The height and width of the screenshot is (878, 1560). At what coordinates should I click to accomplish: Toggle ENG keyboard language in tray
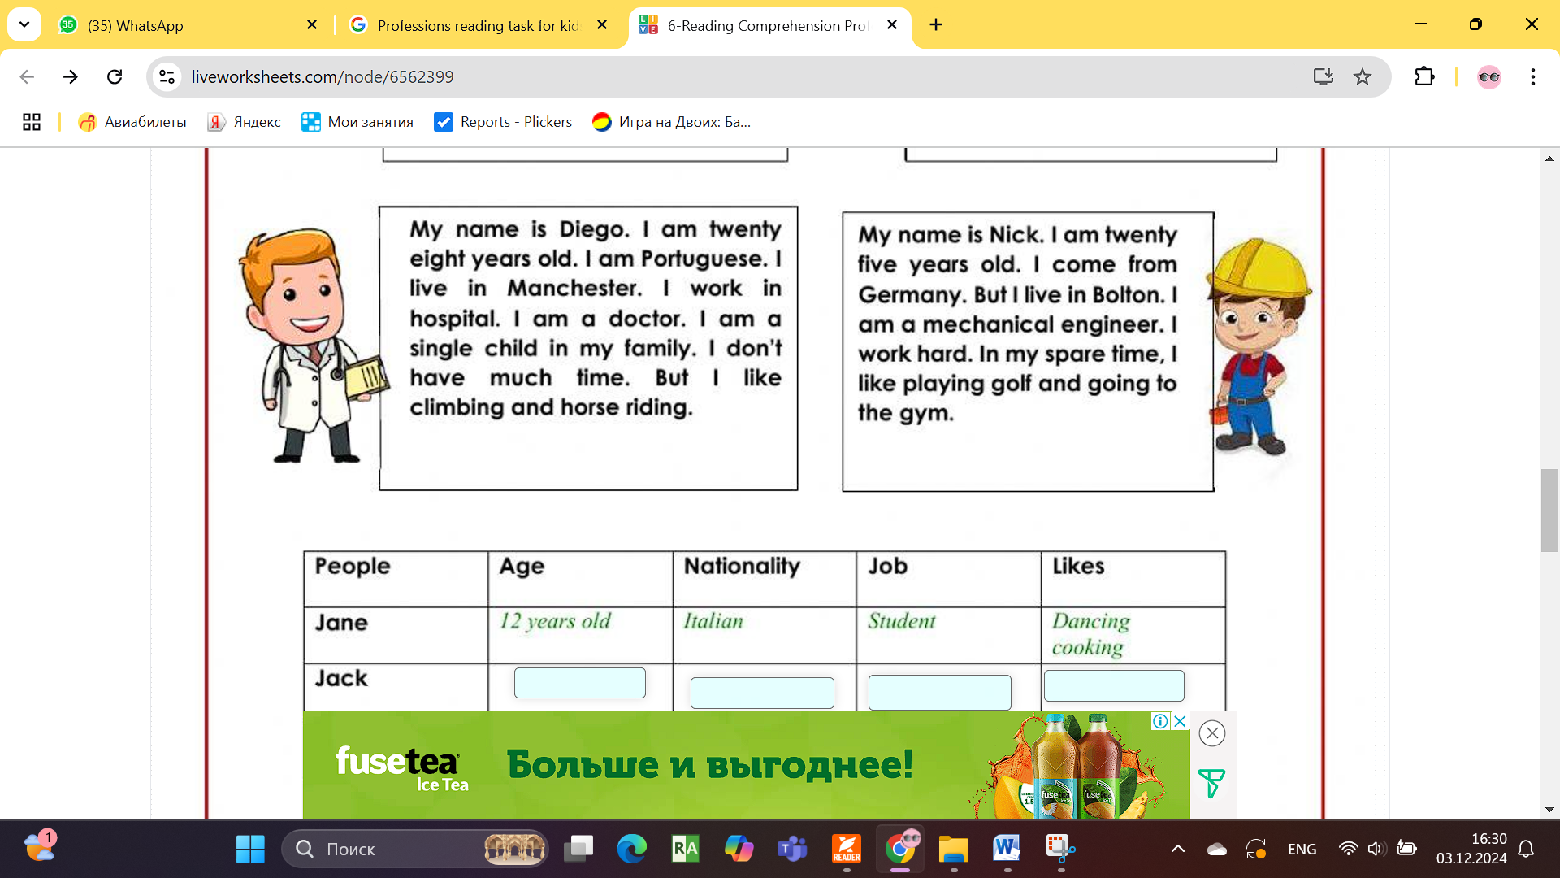1302,849
